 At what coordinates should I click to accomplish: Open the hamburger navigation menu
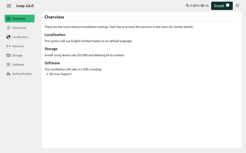click(9, 6)
